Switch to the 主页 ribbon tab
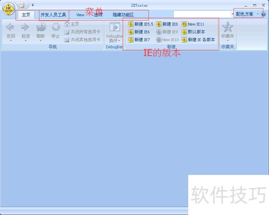This screenshot has height=215, width=269. 26,15
